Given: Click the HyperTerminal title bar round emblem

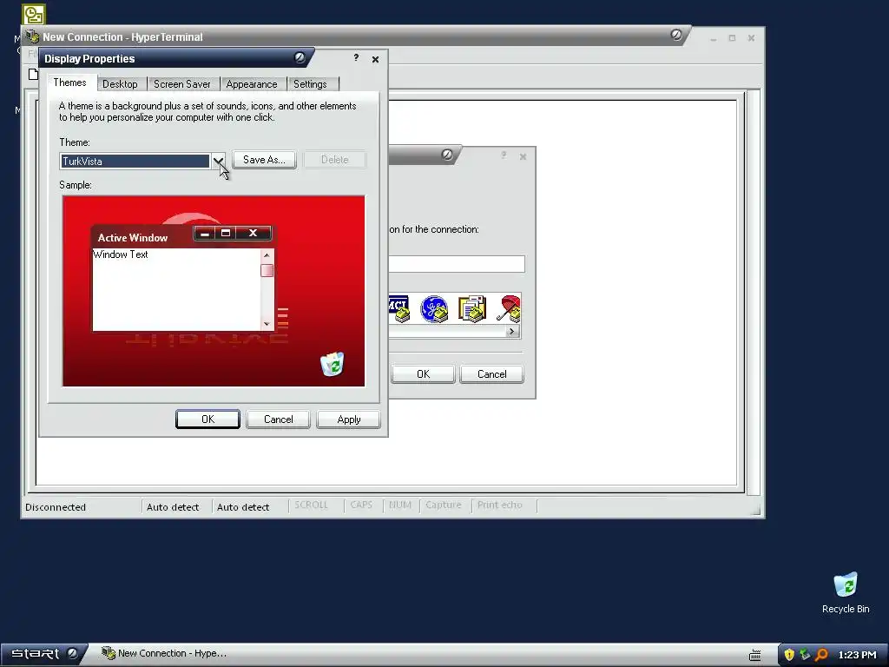Looking at the screenshot, I should coord(675,35).
